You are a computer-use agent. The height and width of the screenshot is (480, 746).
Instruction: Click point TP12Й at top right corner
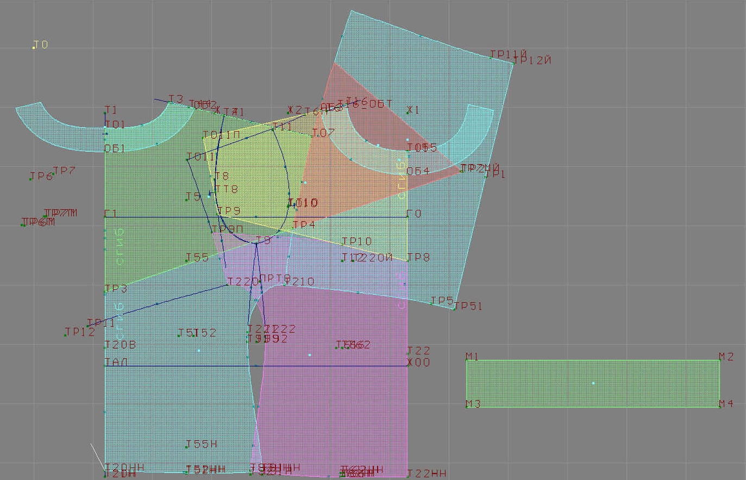point(513,64)
